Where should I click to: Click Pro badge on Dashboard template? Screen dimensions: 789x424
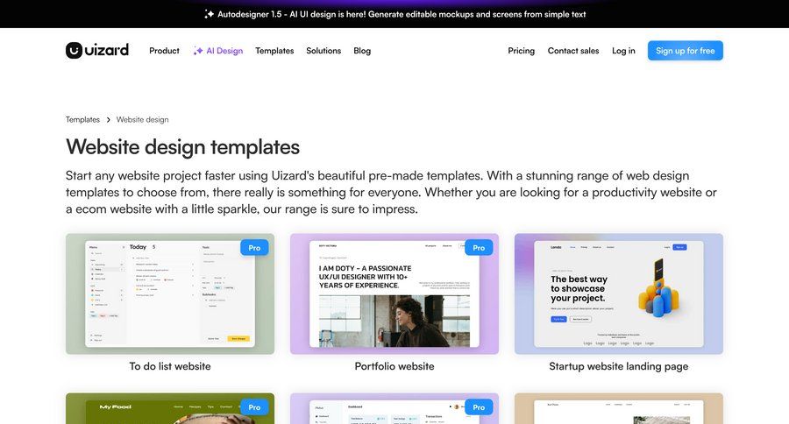coord(479,406)
